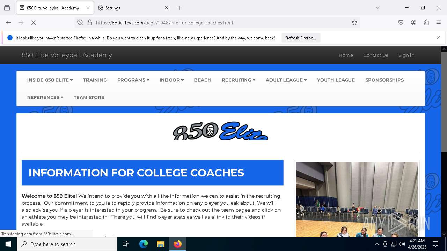Expand the Recruiting dropdown
Image resolution: width=447 pixels, height=251 pixels.
click(239, 80)
